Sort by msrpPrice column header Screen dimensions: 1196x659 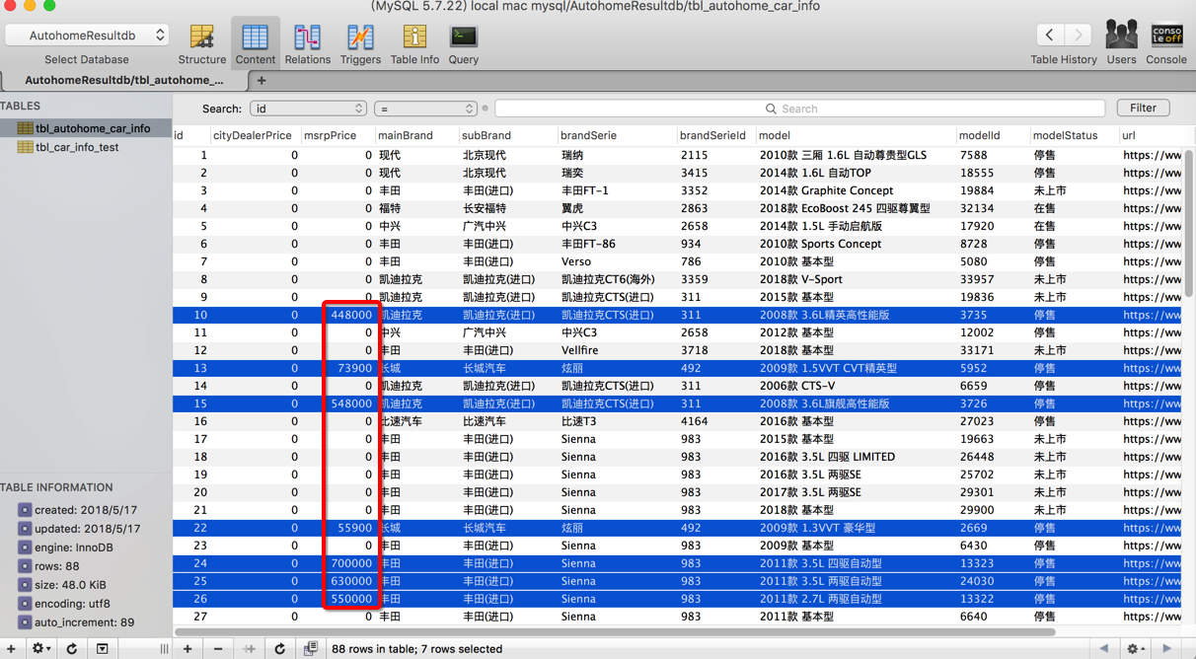tap(337, 135)
